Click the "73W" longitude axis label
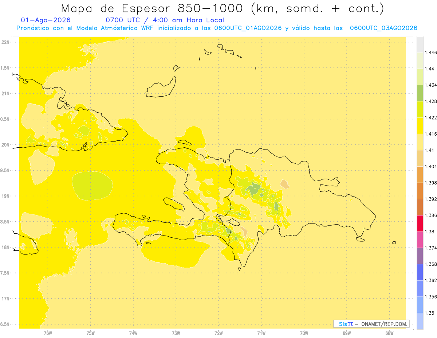The width and height of the screenshot is (437, 338). (x=176, y=333)
